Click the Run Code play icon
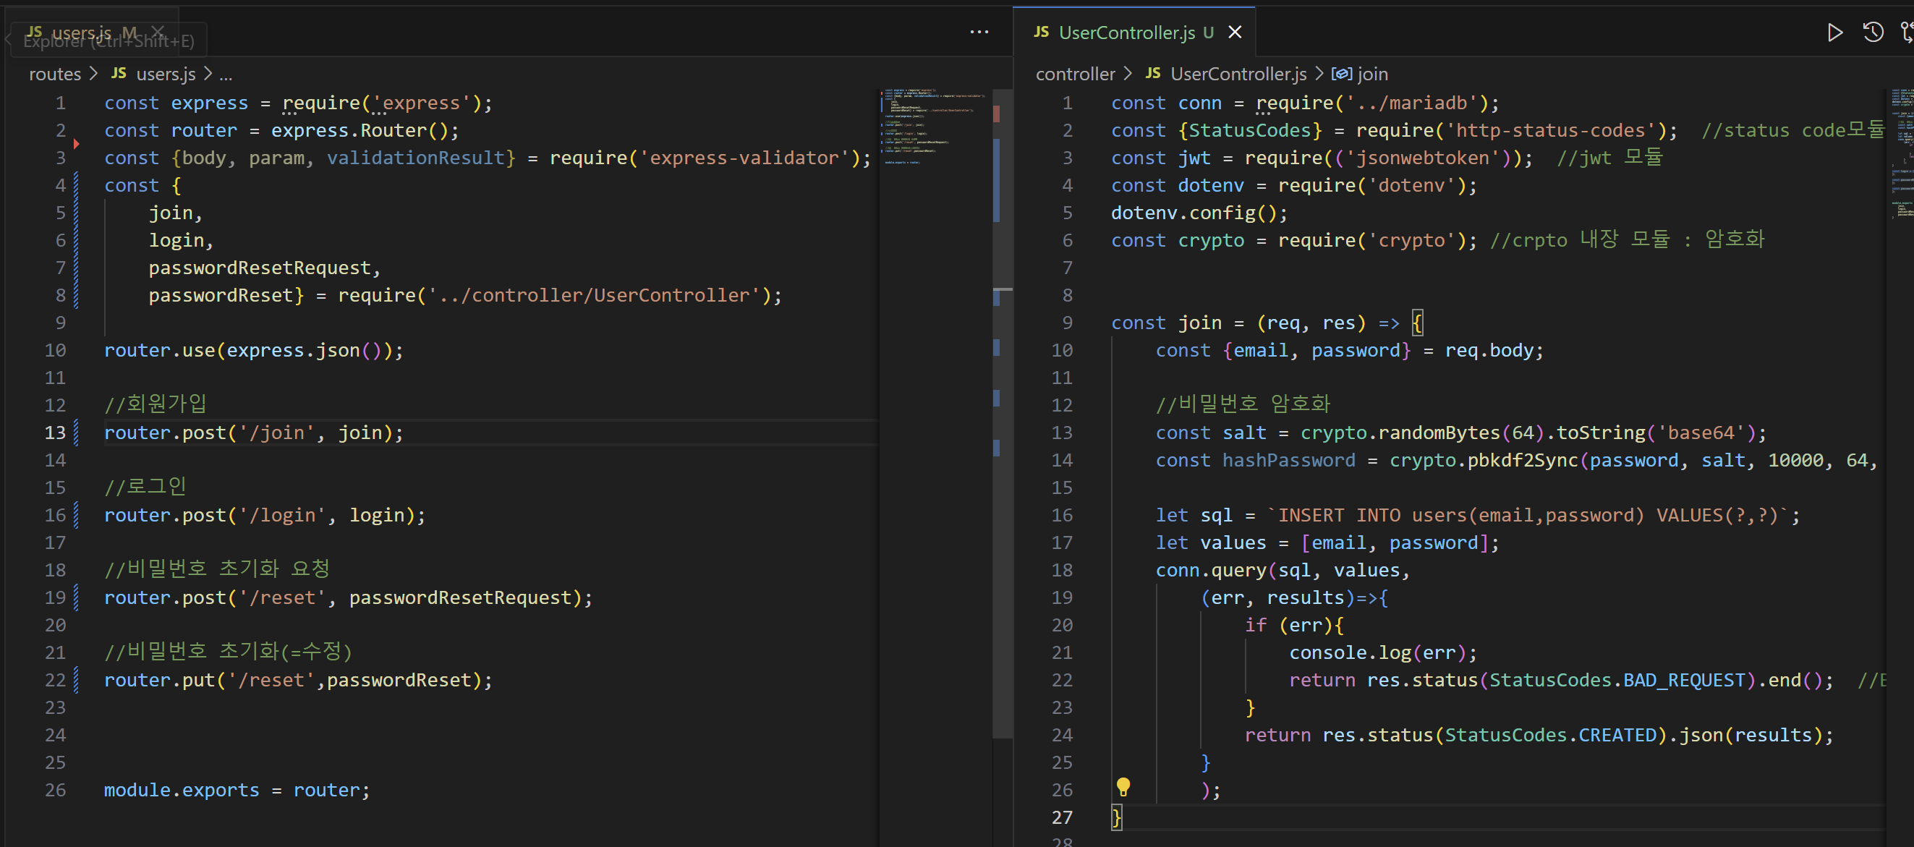This screenshot has height=847, width=1914. pos(1834,33)
